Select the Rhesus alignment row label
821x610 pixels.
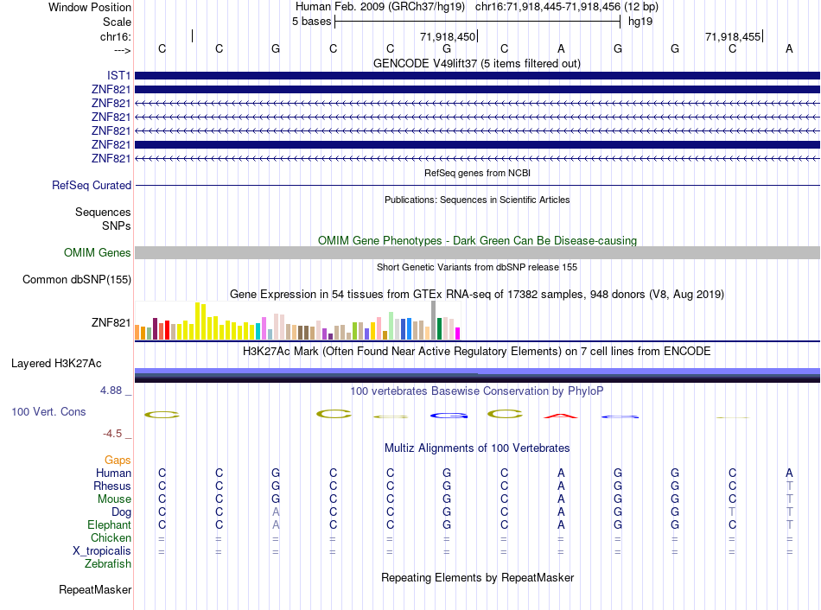click(112, 486)
